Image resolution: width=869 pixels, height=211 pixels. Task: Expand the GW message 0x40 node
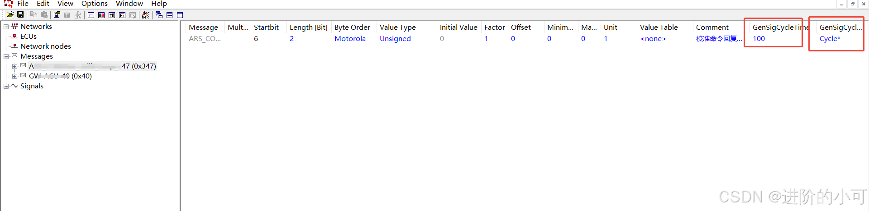click(14, 76)
